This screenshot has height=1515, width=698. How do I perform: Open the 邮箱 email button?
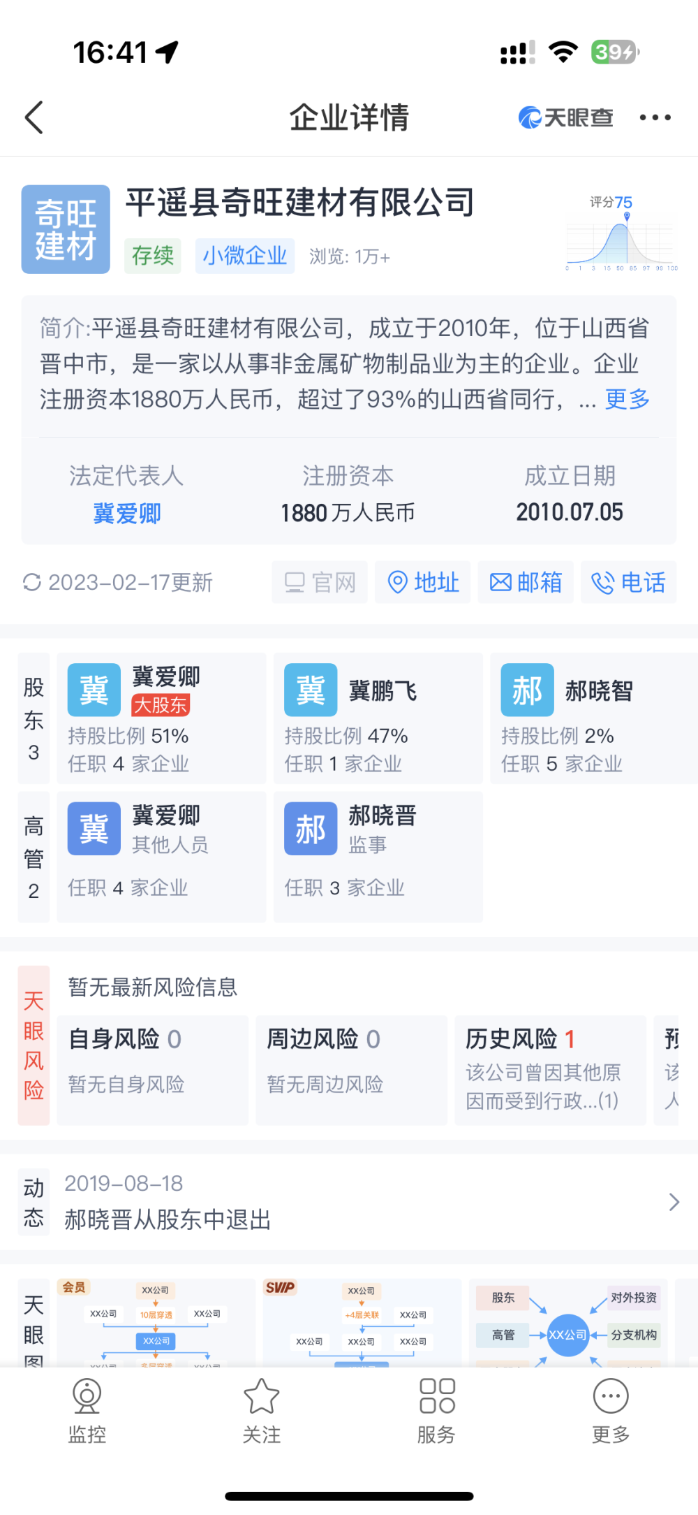[x=526, y=582]
